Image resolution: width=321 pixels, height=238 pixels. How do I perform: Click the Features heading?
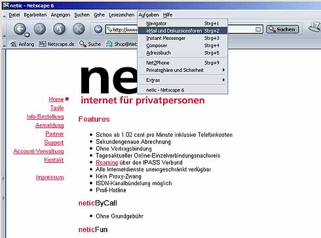point(94,119)
